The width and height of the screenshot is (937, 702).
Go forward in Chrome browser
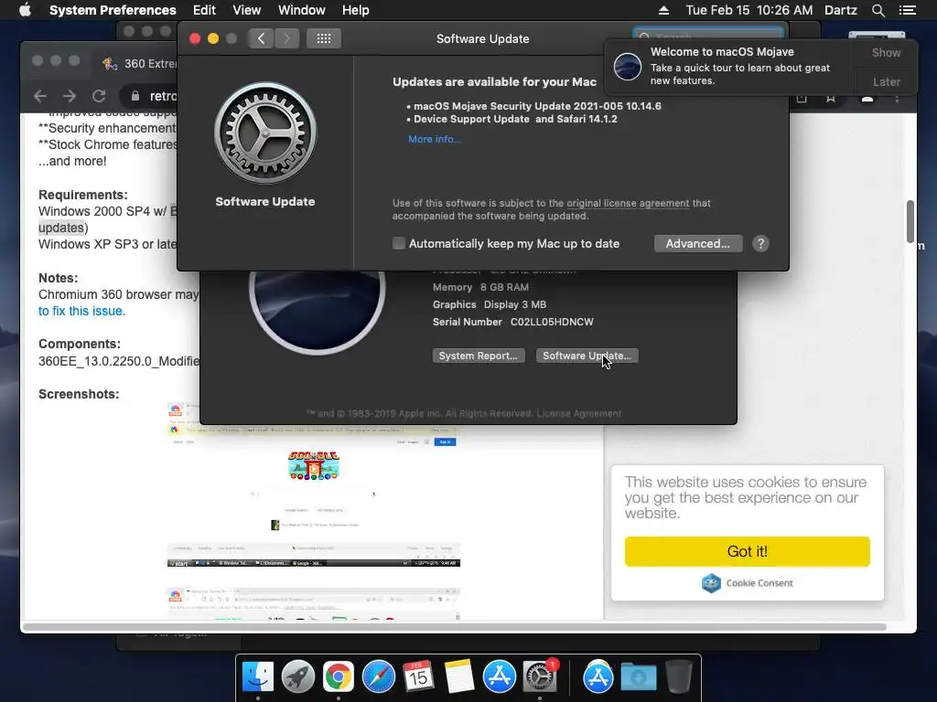coord(70,96)
